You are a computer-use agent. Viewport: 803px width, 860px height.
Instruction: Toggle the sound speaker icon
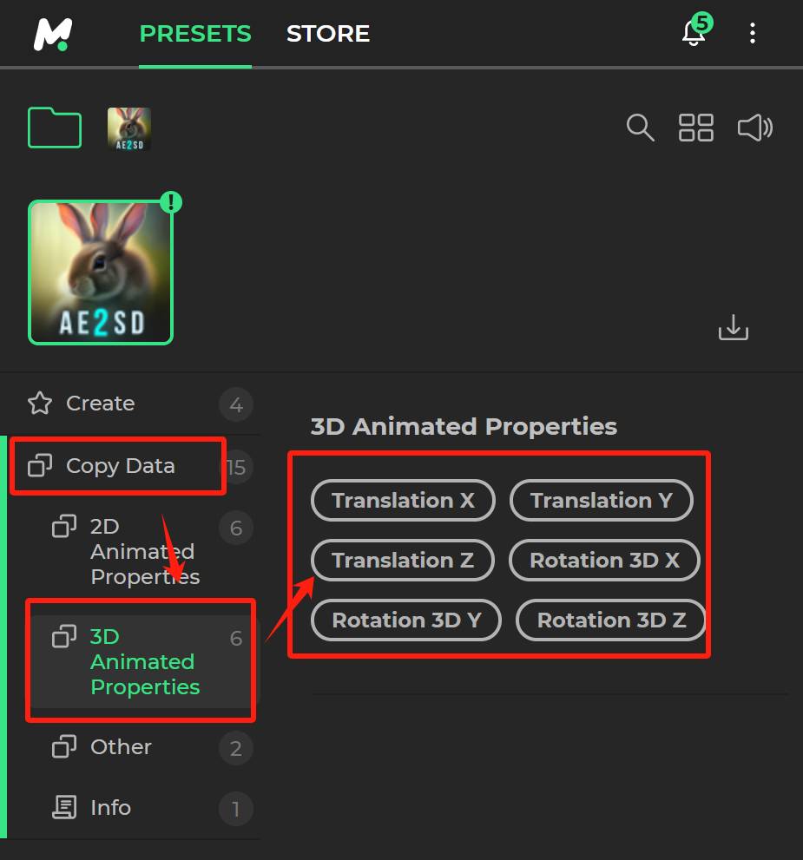(x=754, y=128)
